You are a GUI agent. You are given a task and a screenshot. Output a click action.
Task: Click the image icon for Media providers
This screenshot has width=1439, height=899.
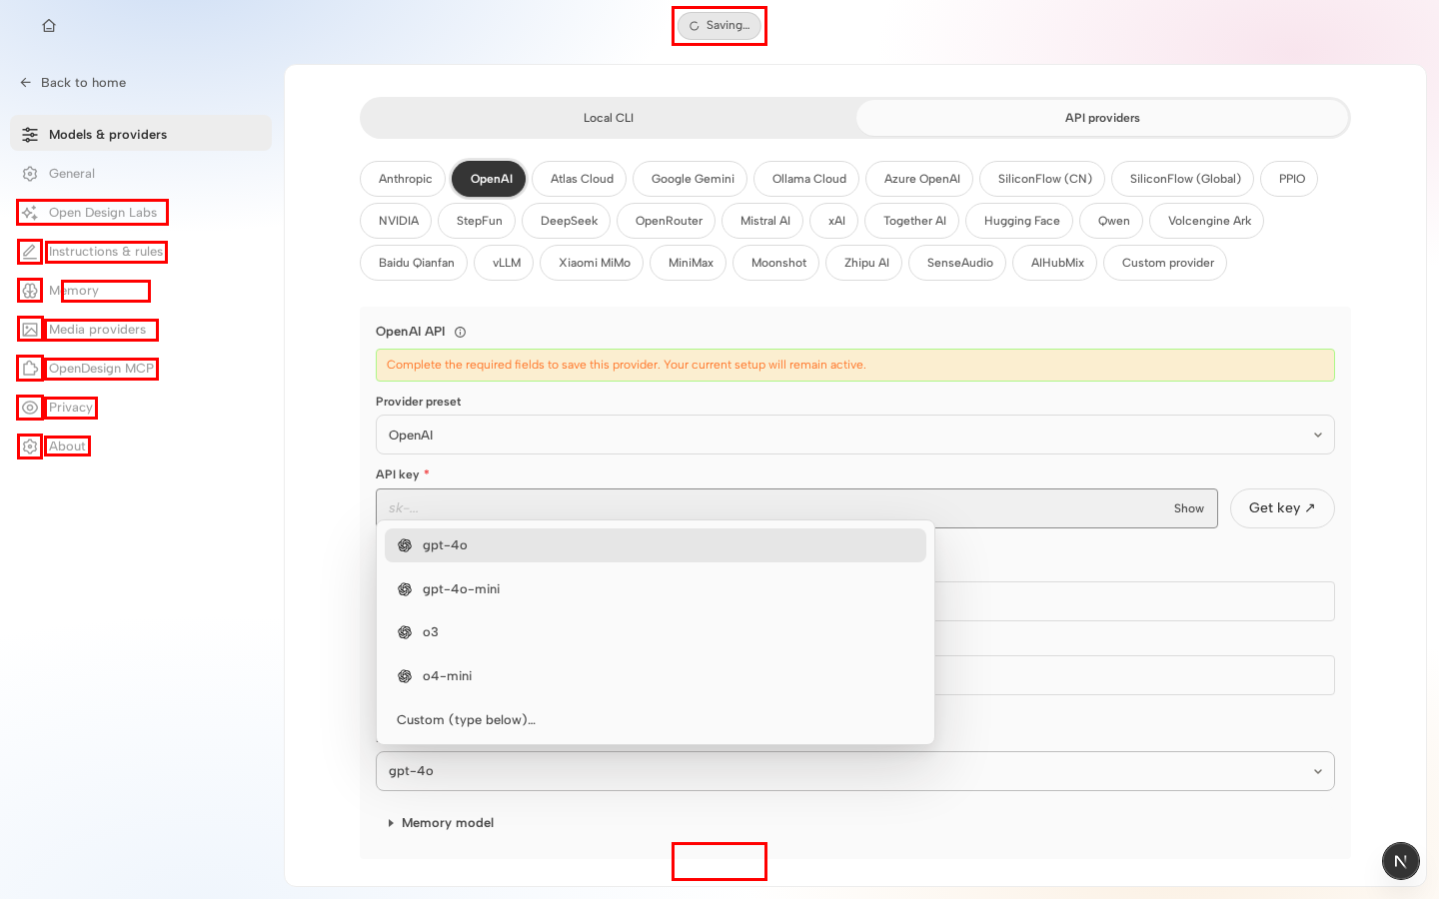tap(30, 330)
